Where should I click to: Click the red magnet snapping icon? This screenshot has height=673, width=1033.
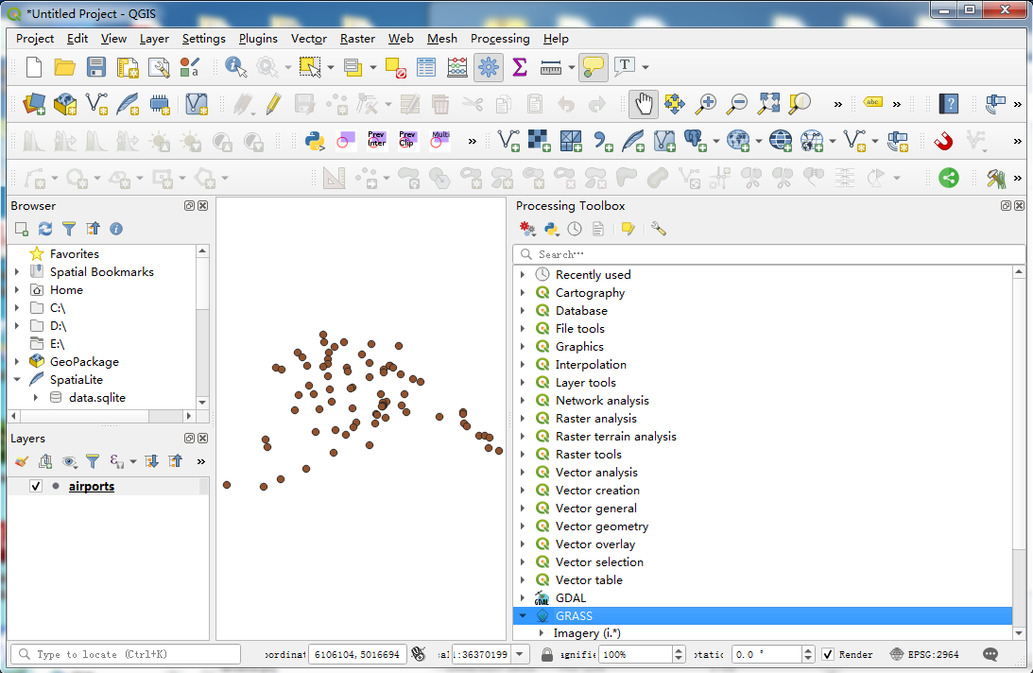pos(943,141)
